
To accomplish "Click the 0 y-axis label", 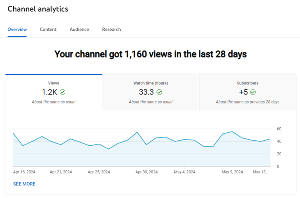I will 278,166.
